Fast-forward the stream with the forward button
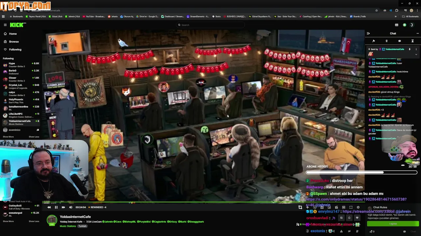Image resolution: width=421 pixels, height=236 pixels. click(x=63, y=207)
